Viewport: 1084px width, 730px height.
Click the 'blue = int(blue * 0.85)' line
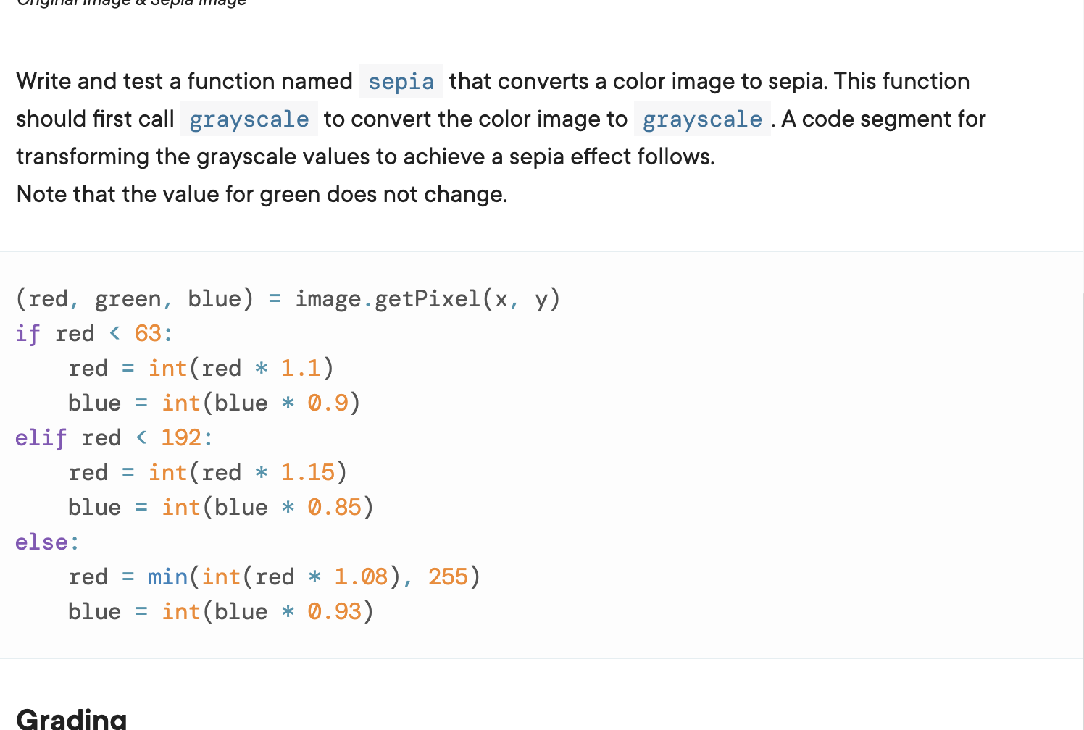tap(220, 507)
